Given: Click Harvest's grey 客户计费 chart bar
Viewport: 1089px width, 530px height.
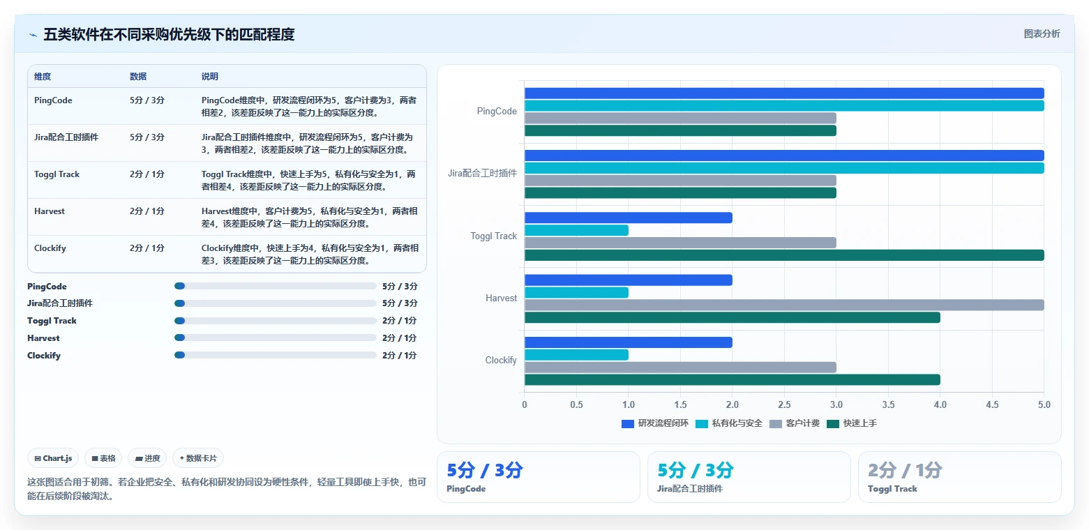Looking at the screenshot, I should pos(784,305).
